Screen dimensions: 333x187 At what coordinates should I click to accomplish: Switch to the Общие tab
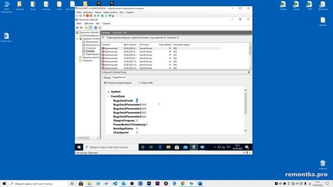point(107,77)
